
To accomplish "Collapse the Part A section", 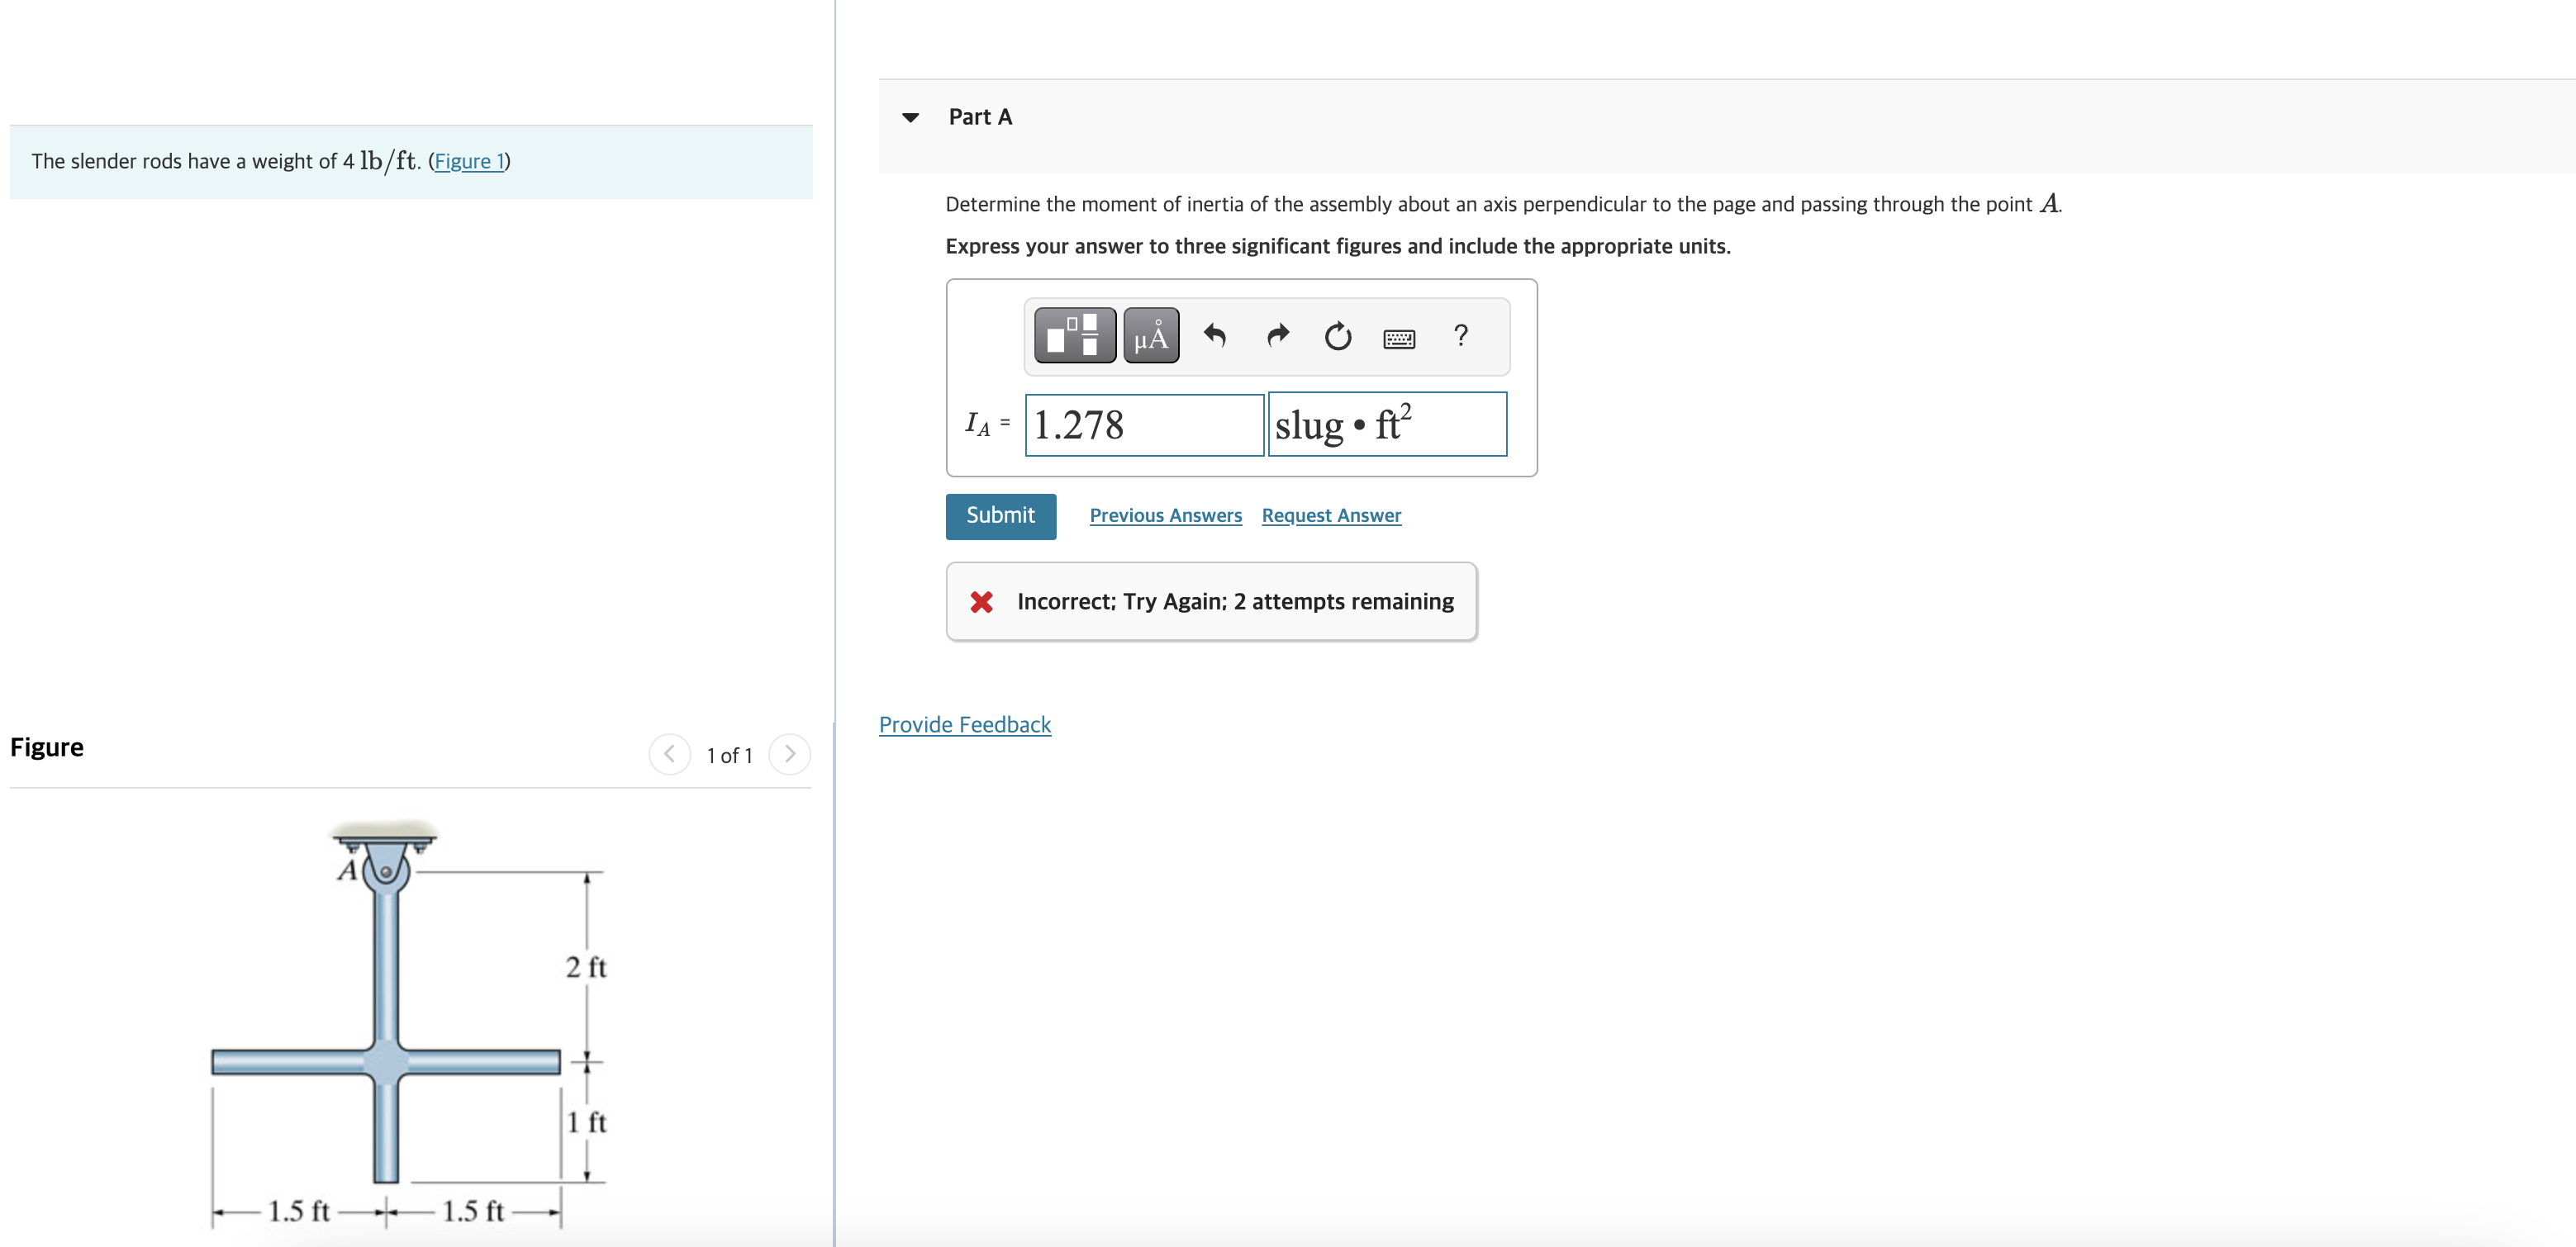I will tap(910, 118).
